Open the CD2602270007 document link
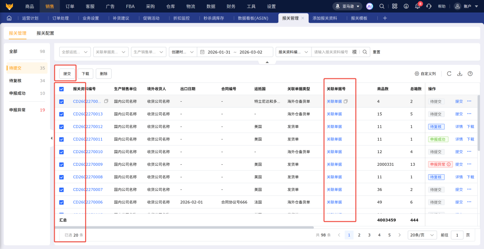484x249 pixels. coord(88,189)
